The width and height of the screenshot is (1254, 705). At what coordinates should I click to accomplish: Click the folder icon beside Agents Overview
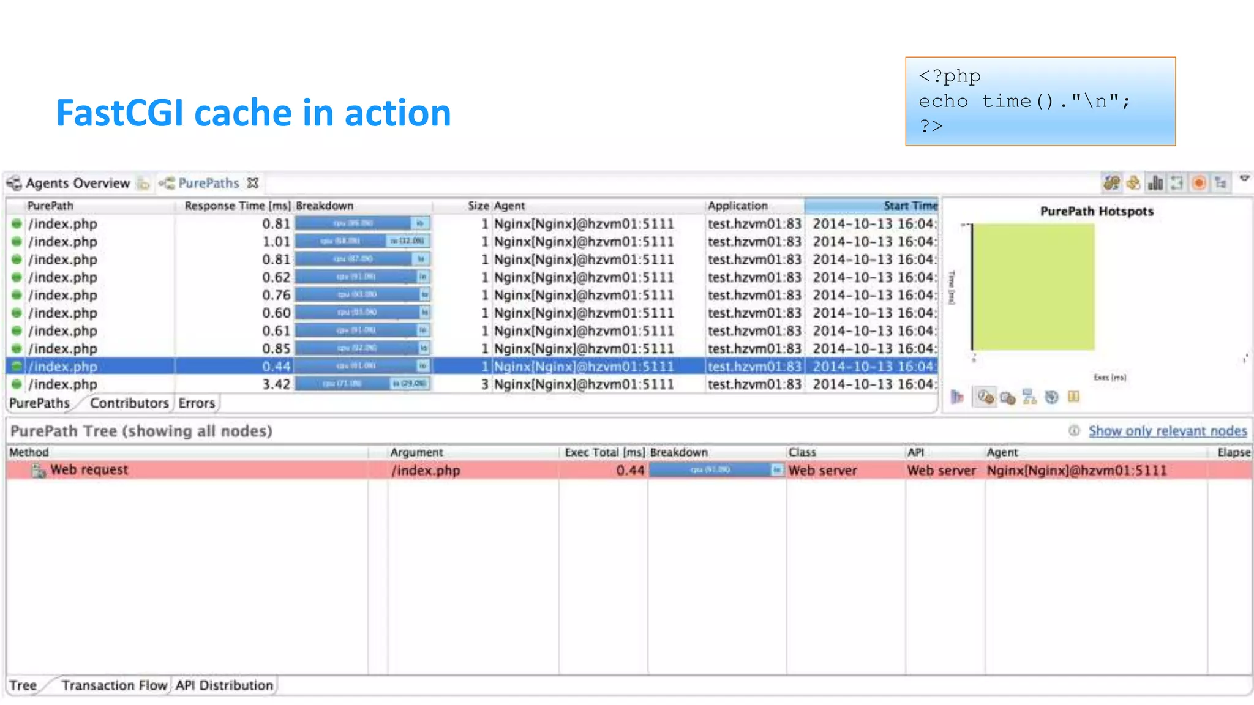[x=143, y=183]
